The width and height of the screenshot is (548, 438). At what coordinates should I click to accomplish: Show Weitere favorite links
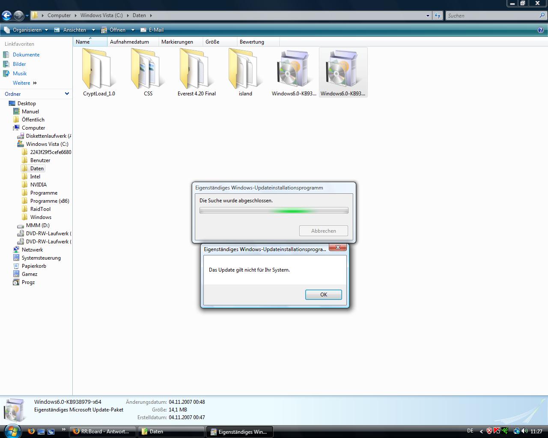click(25, 83)
